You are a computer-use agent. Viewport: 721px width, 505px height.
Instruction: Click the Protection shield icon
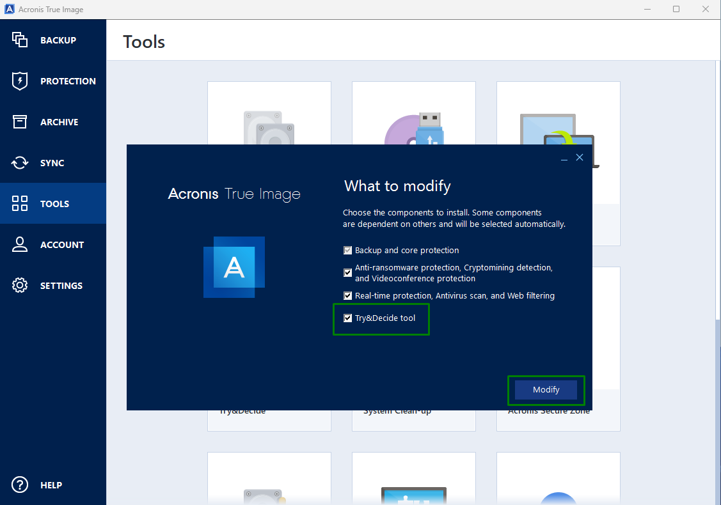click(x=19, y=81)
